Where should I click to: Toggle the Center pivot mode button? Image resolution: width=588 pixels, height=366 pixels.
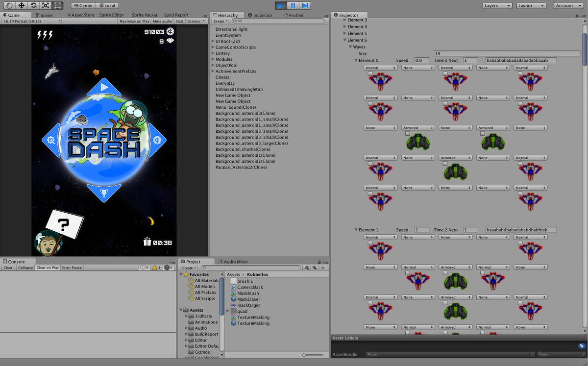pos(83,5)
